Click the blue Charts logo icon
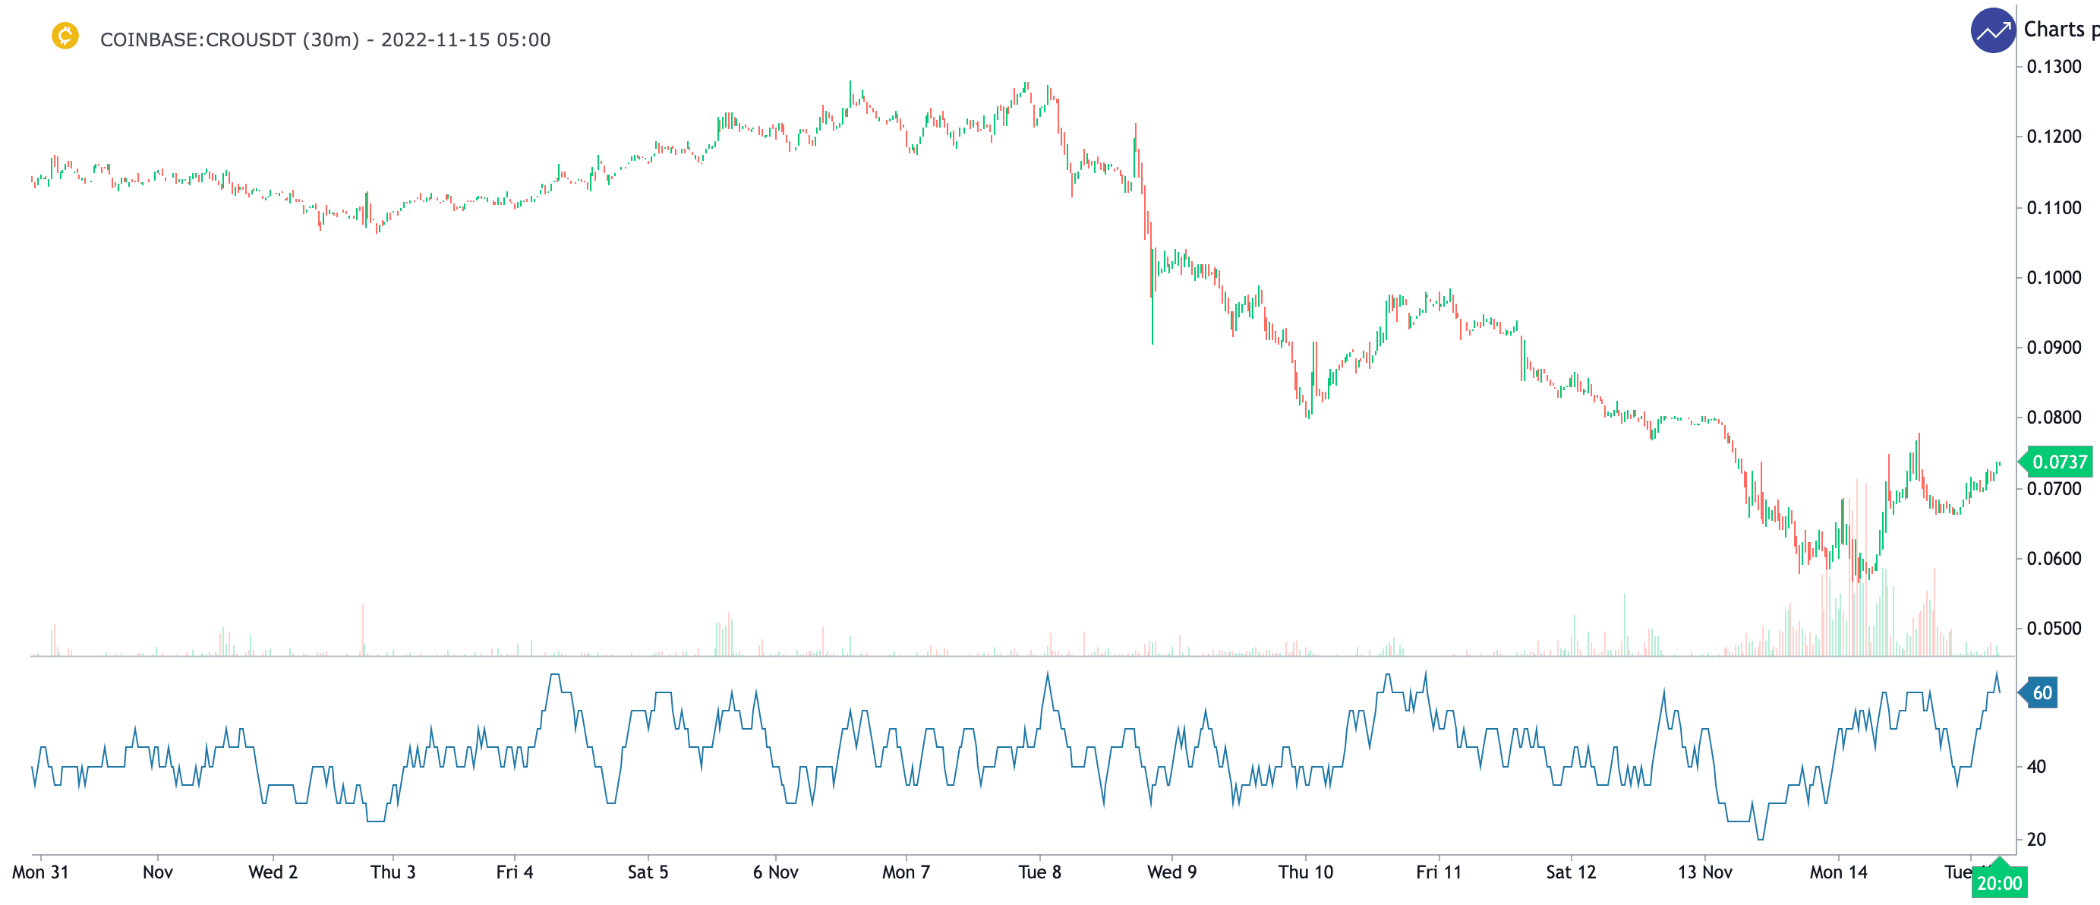The width and height of the screenshot is (2100, 905). pyautogui.click(x=1992, y=31)
